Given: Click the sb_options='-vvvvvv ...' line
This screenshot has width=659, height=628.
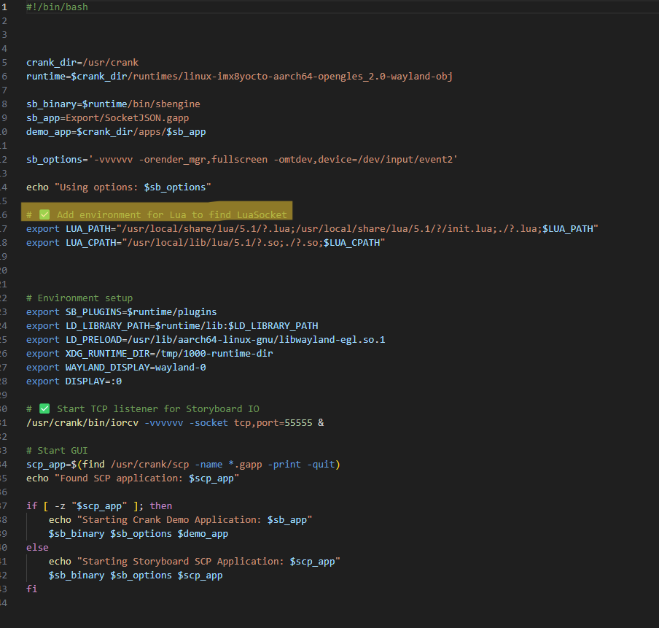Looking at the screenshot, I should (x=242, y=160).
